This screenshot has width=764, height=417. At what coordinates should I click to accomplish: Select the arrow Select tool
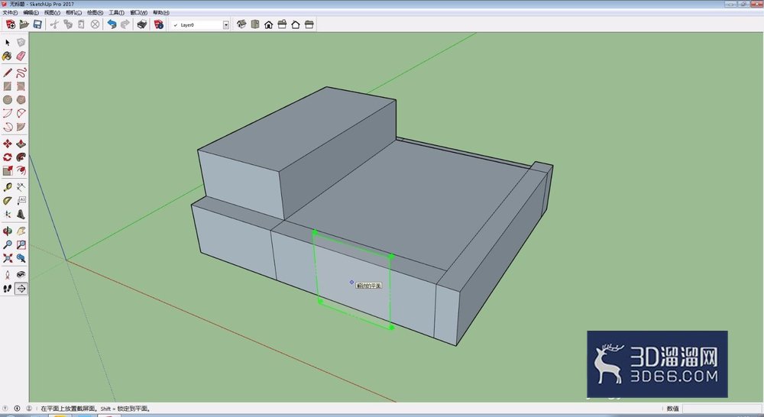(8, 43)
